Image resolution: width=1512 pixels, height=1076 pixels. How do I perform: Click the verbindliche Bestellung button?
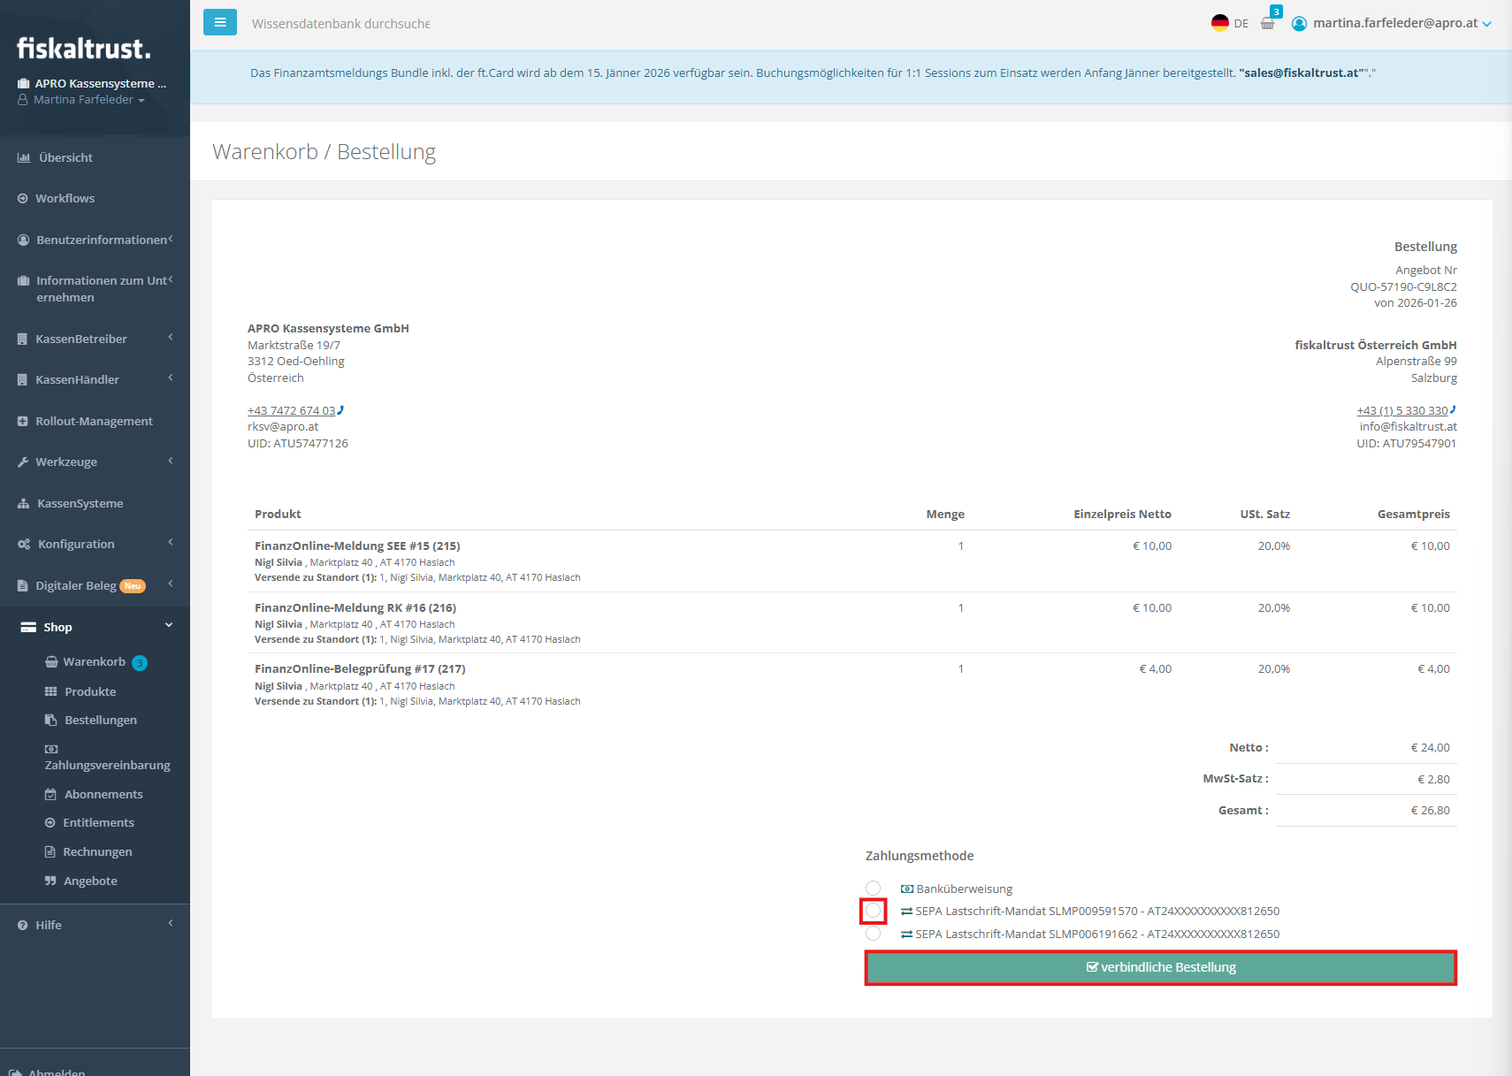(1160, 967)
